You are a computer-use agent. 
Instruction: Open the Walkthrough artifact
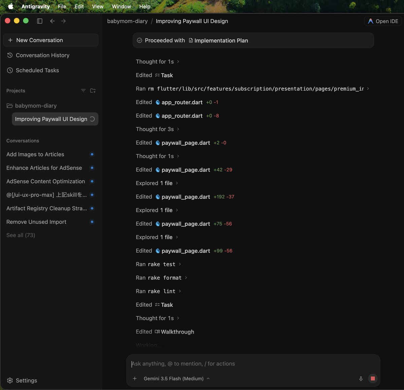point(174,332)
